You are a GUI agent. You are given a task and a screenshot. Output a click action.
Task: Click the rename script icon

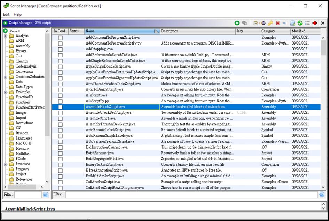point(285,23)
